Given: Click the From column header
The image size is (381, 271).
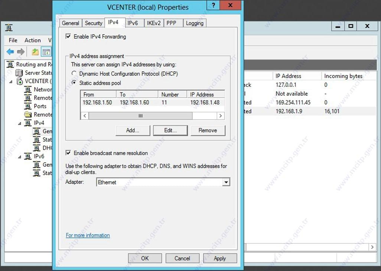Looking at the screenshot, I should coord(98,94).
